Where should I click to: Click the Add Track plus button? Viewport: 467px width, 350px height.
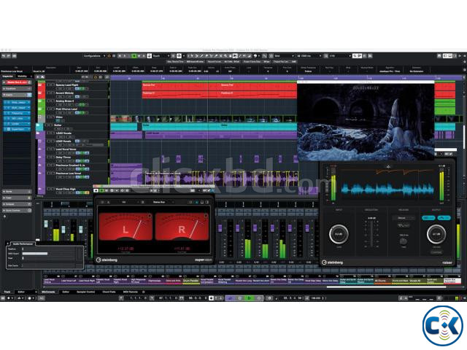38,77
